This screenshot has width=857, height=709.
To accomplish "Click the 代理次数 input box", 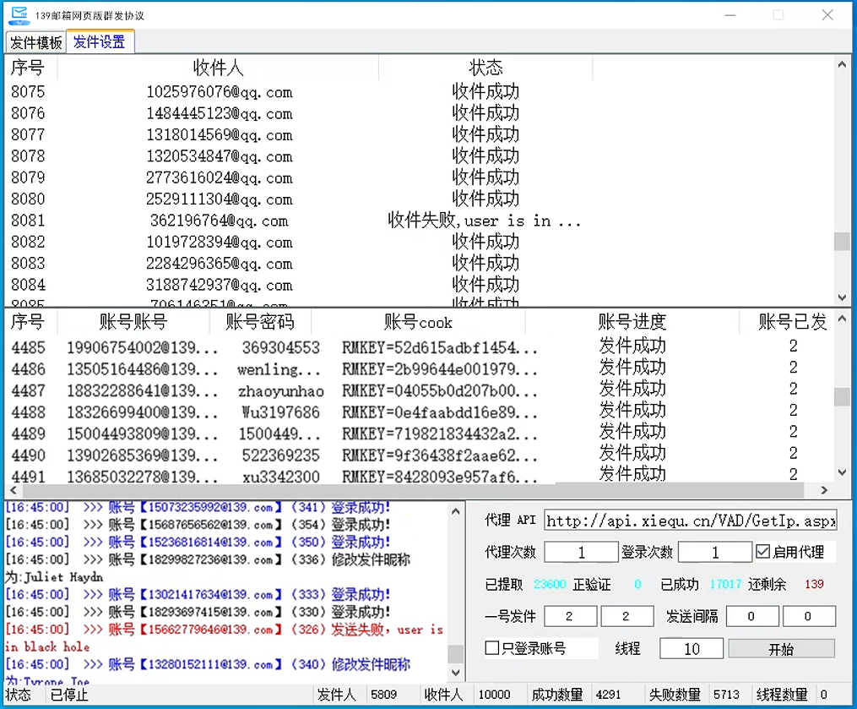I will point(581,552).
